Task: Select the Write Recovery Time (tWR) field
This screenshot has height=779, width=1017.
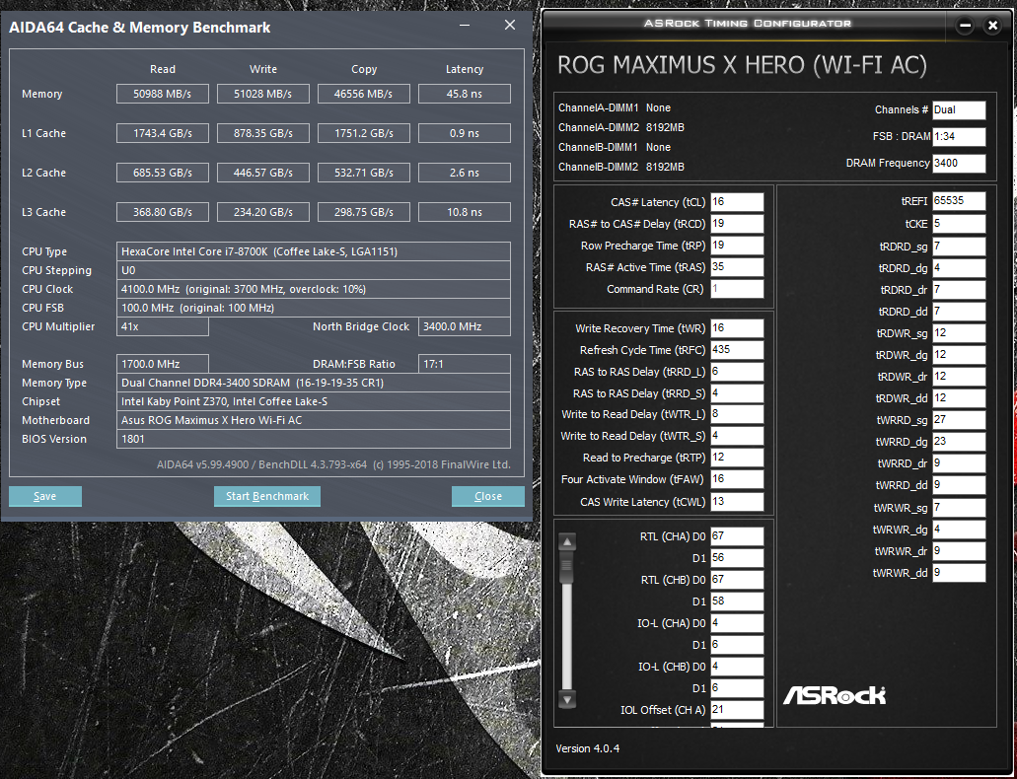Action: point(737,328)
